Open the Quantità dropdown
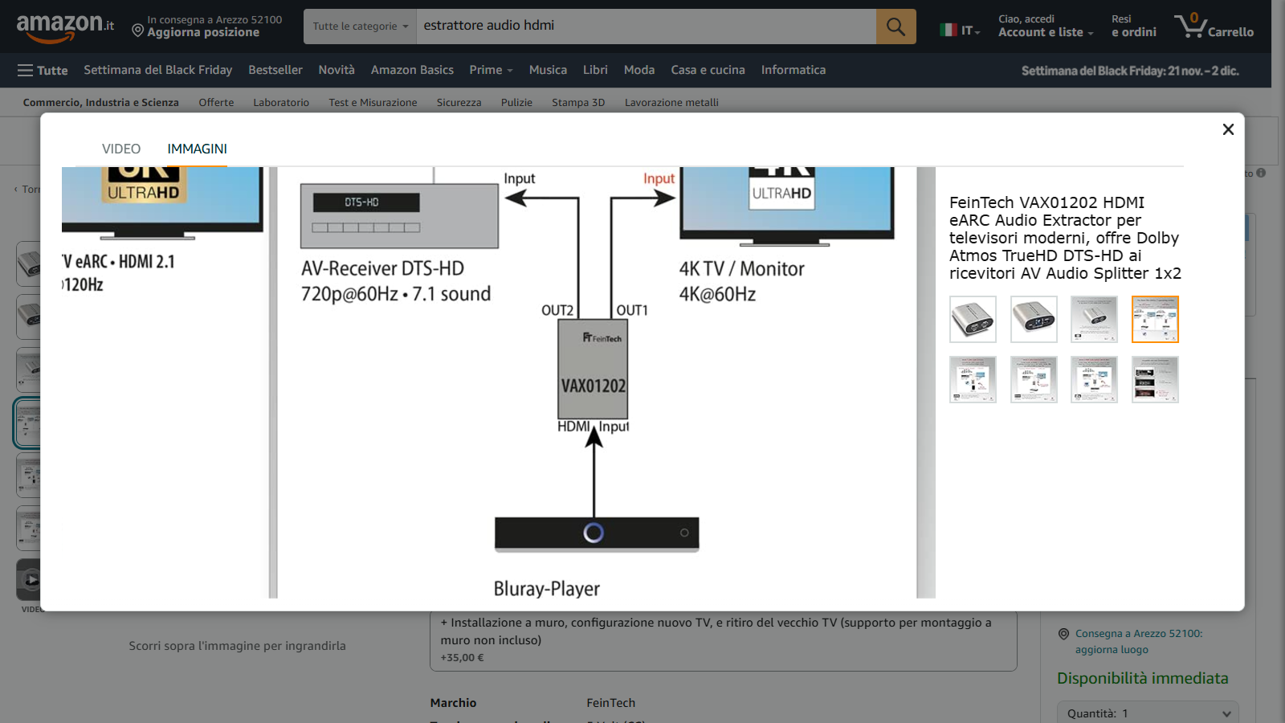 click(x=1148, y=713)
